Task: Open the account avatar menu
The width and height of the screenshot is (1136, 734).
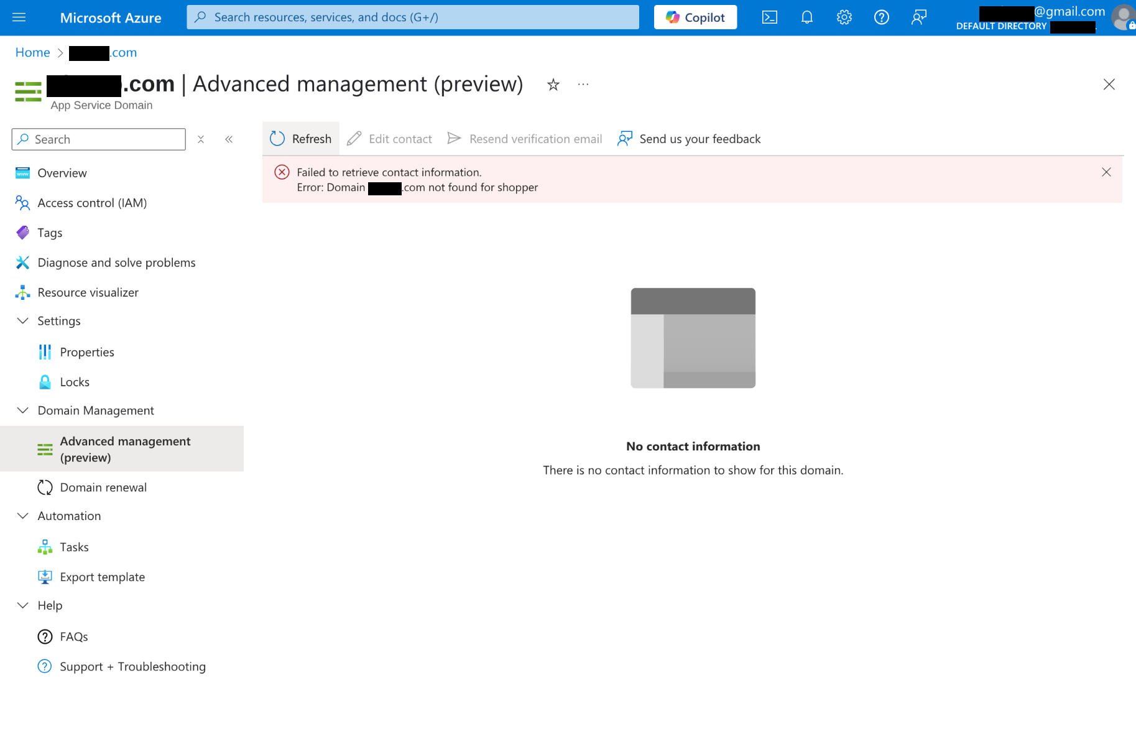Action: pos(1124,17)
